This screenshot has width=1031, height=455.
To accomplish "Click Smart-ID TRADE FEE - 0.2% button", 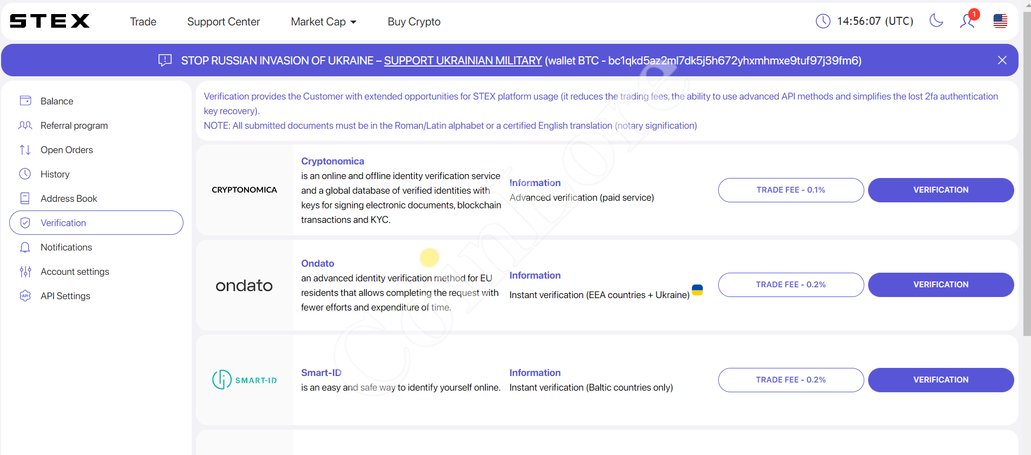I will [791, 380].
